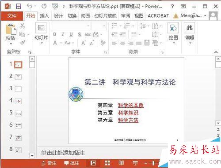
Task: Toggle Italic formatting
Action: pos(63,34)
